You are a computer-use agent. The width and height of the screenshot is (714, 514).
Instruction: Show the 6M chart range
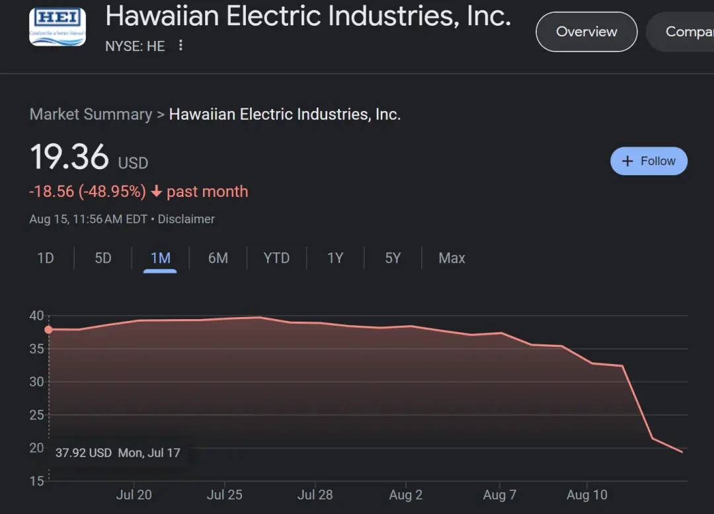pos(218,258)
